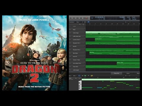The height and width of the screenshot is (106, 142).
Task: Select the Celtic Harp track header
Action: coord(77,33)
